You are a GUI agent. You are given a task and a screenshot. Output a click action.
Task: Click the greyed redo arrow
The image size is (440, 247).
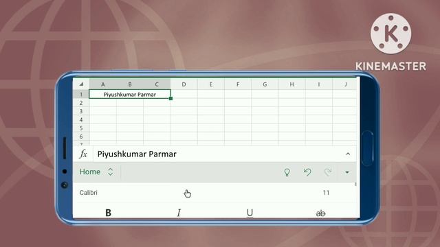[327, 172]
